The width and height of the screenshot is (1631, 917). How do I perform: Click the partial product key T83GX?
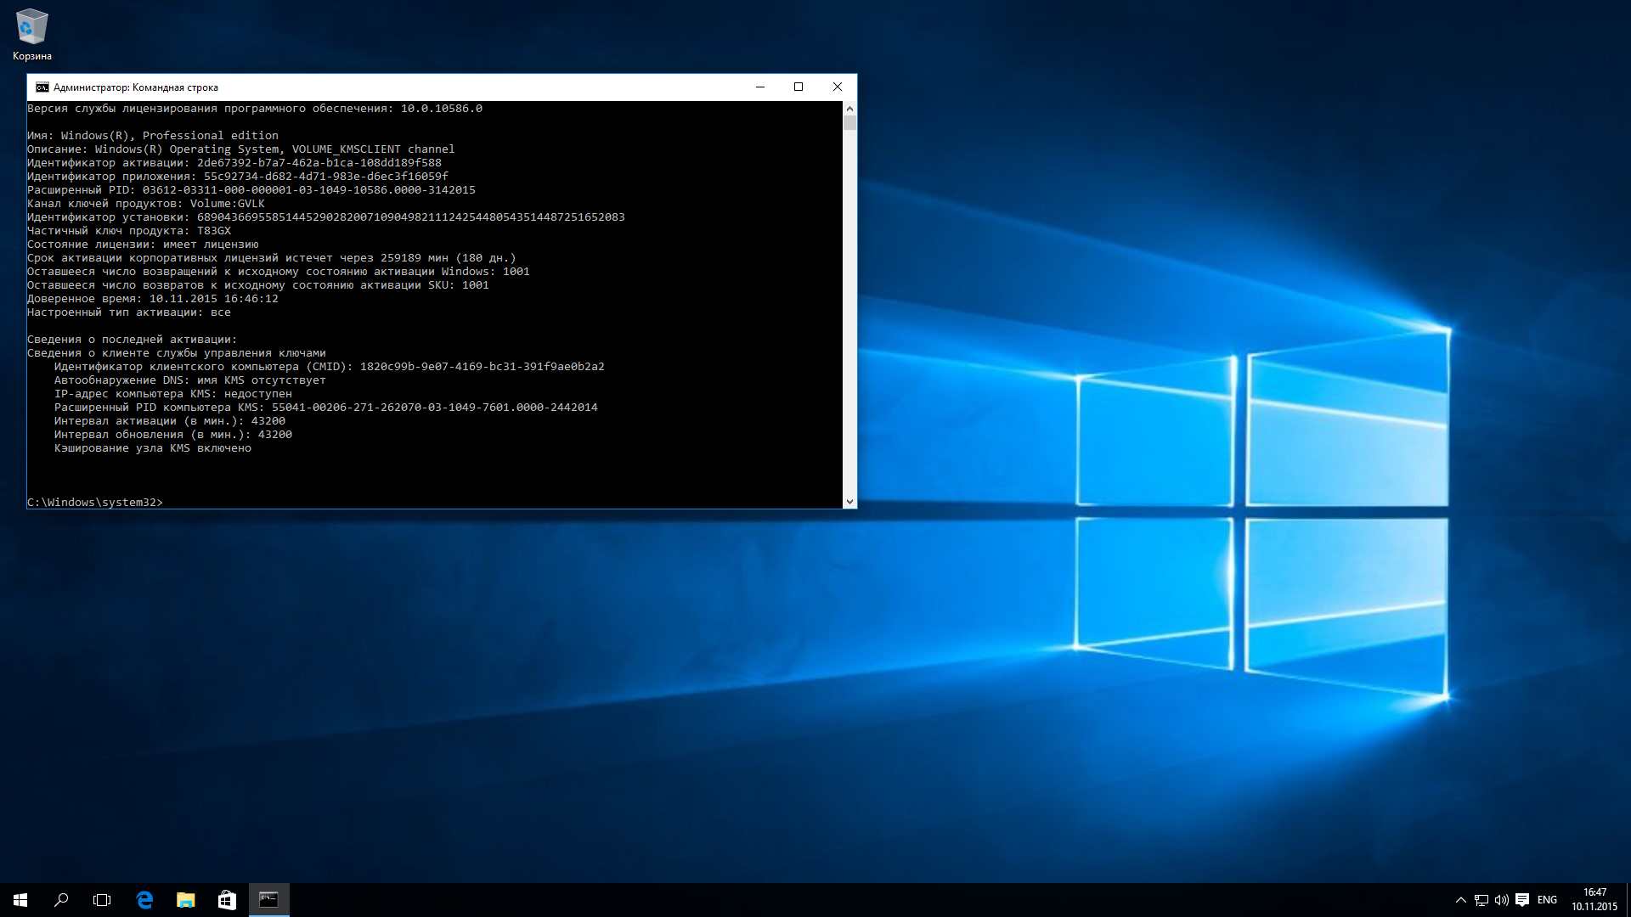pos(214,231)
